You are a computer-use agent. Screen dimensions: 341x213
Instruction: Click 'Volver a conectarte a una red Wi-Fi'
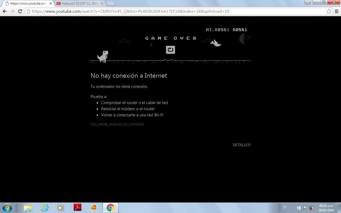[x=132, y=115]
